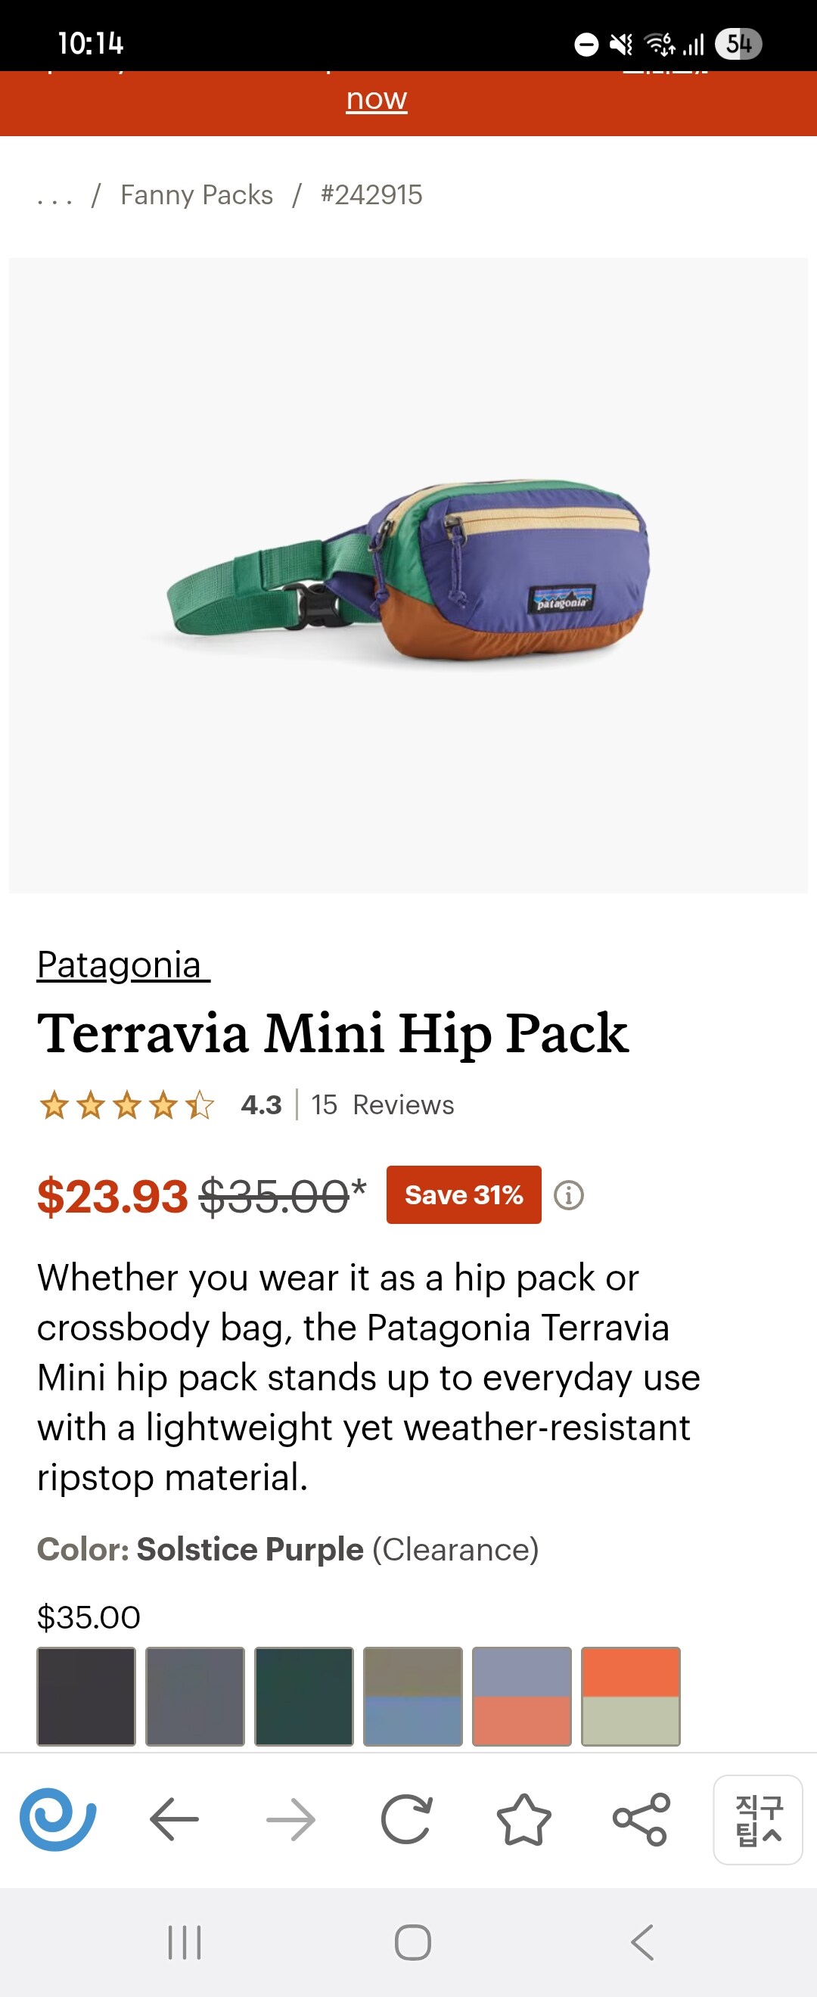Go back to the previous page
This screenshot has height=1997, width=817.
(175, 1818)
